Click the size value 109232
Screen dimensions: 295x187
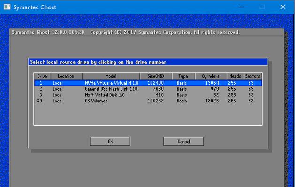156,101
